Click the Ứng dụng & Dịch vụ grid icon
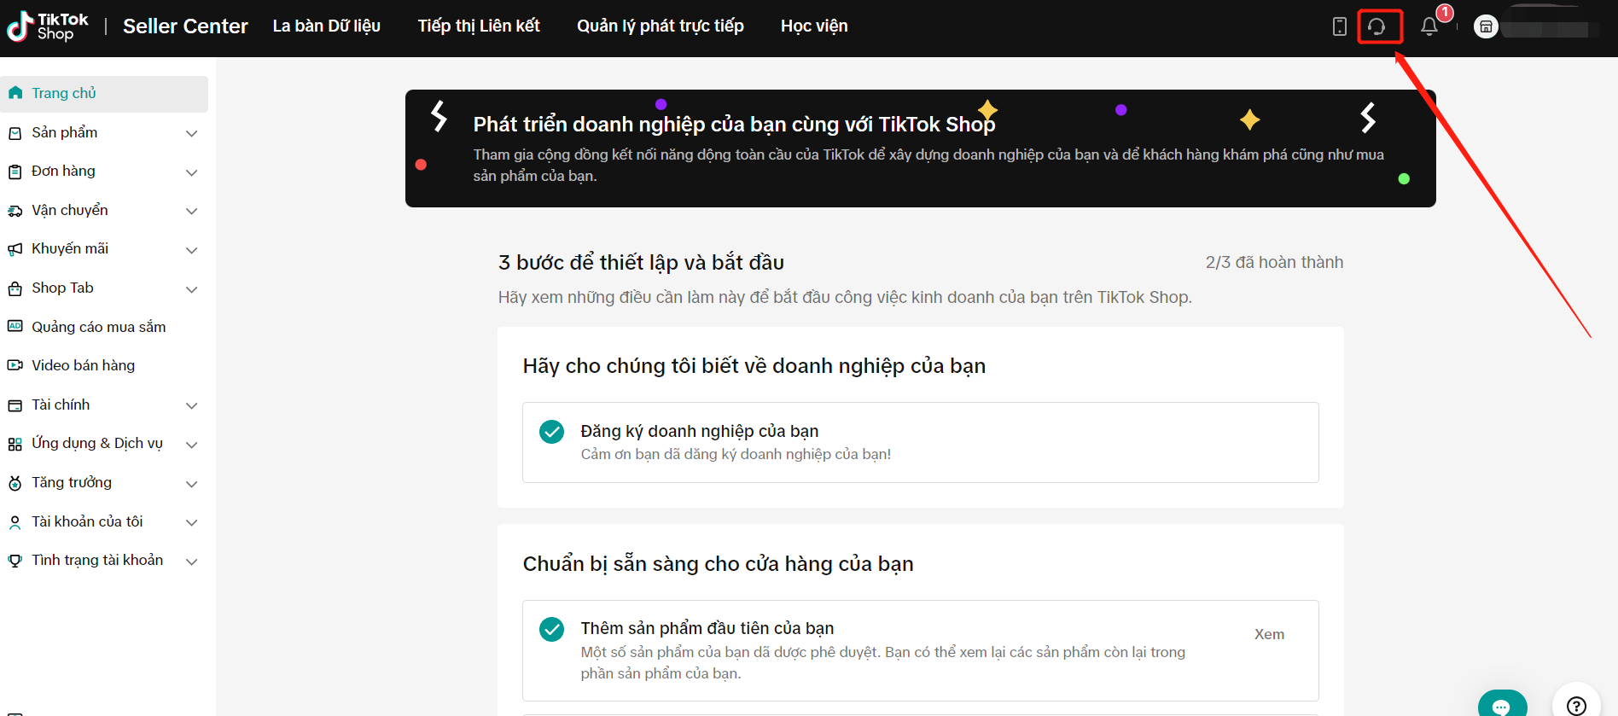 (x=15, y=444)
